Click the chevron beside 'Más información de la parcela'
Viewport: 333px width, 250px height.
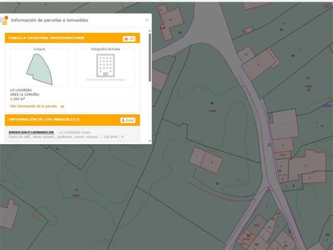[x=62, y=106]
